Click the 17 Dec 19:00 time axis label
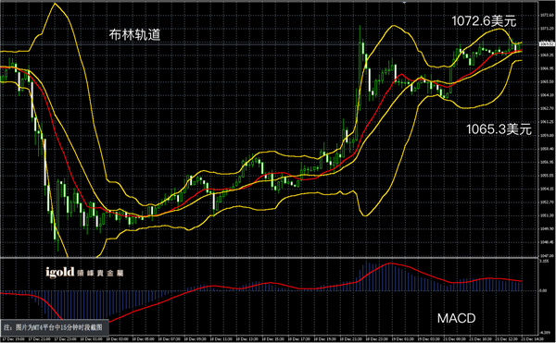Screen dimensions: 556x343 [x=14, y=339]
